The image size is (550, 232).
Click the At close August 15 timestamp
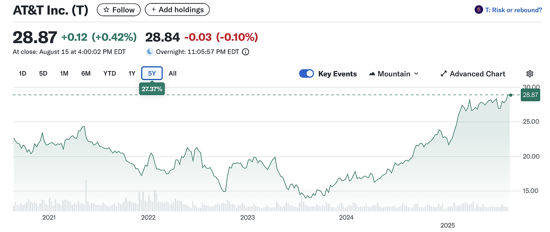coord(68,52)
